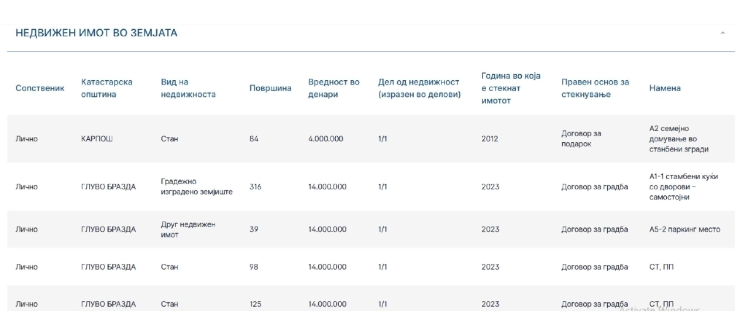Click the 4.000.000 value cell
Screen dimensions: 740x333
click(326, 139)
